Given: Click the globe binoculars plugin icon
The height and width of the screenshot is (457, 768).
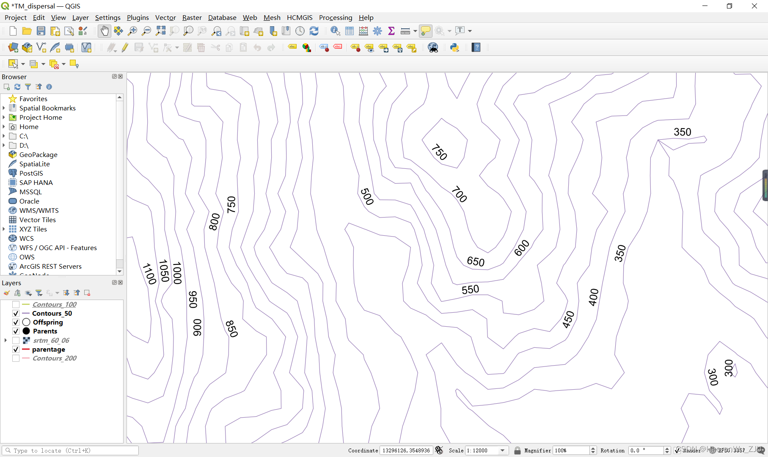Looking at the screenshot, I should [x=433, y=47].
